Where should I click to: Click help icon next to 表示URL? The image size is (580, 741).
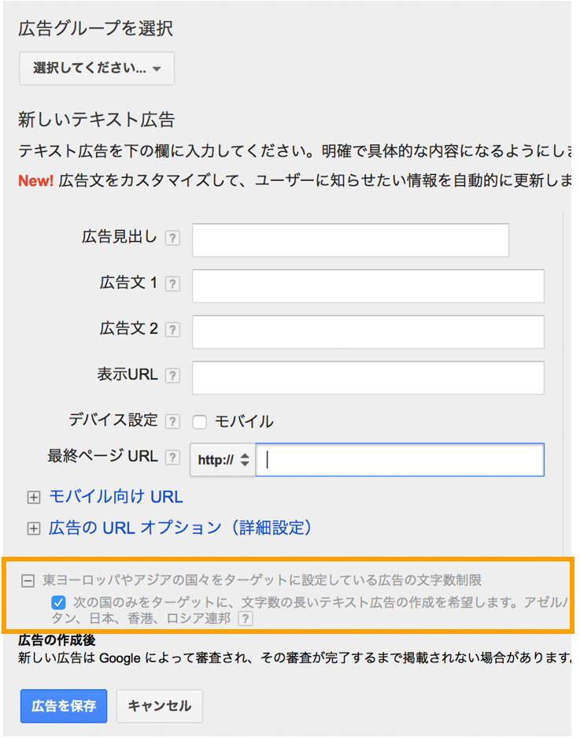pos(172,376)
